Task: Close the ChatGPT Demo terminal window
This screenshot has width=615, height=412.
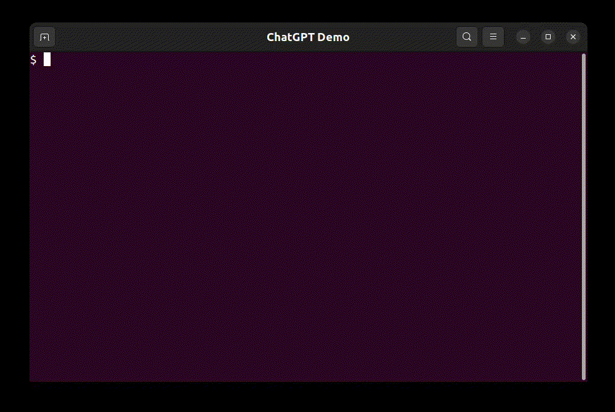Action: point(573,37)
